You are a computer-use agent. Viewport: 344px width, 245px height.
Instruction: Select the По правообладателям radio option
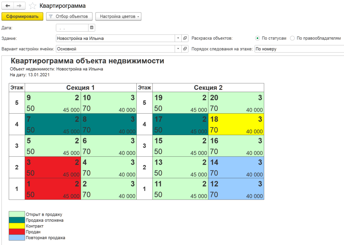point(292,38)
